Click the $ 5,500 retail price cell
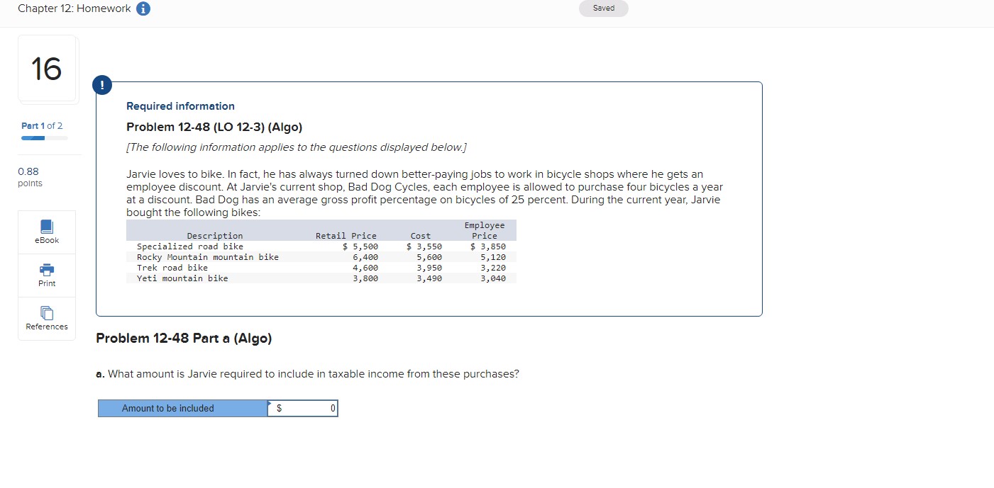This screenshot has width=994, height=488. pyautogui.click(x=360, y=246)
